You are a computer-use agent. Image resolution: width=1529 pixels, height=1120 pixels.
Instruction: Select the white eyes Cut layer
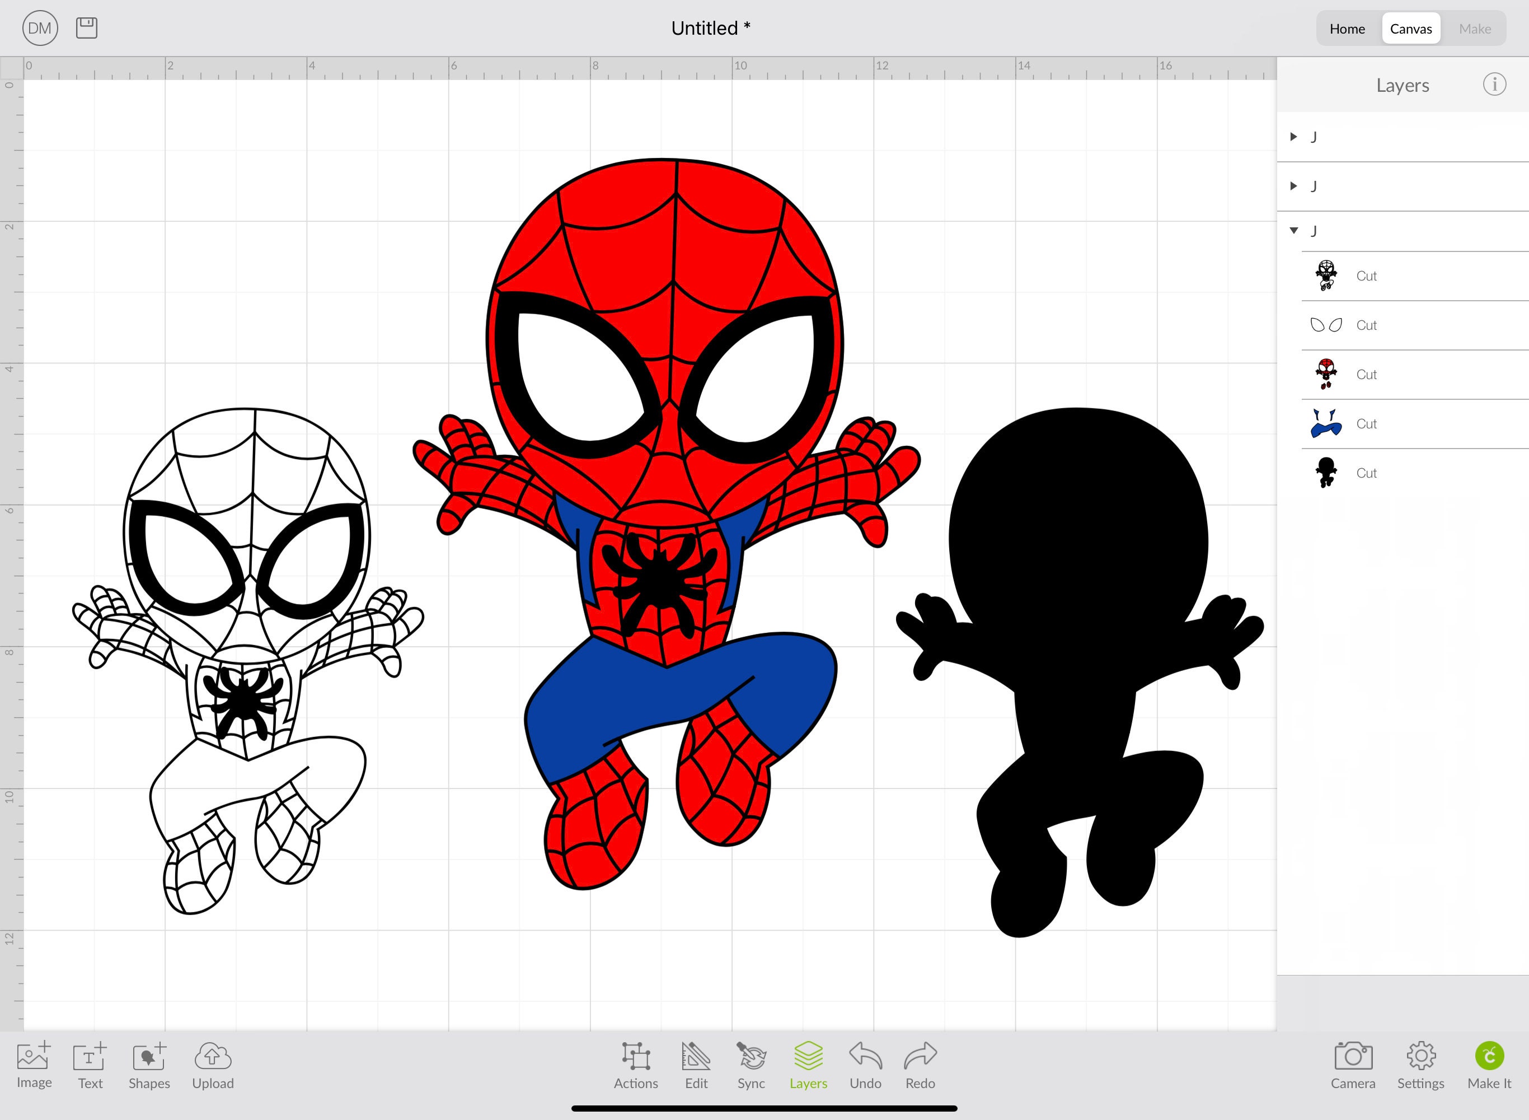pos(1414,325)
